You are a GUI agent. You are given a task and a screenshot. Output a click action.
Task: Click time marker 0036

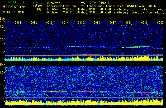tap(97, 23)
